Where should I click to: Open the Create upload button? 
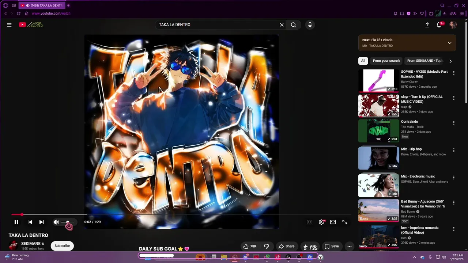pyautogui.click(x=427, y=25)
